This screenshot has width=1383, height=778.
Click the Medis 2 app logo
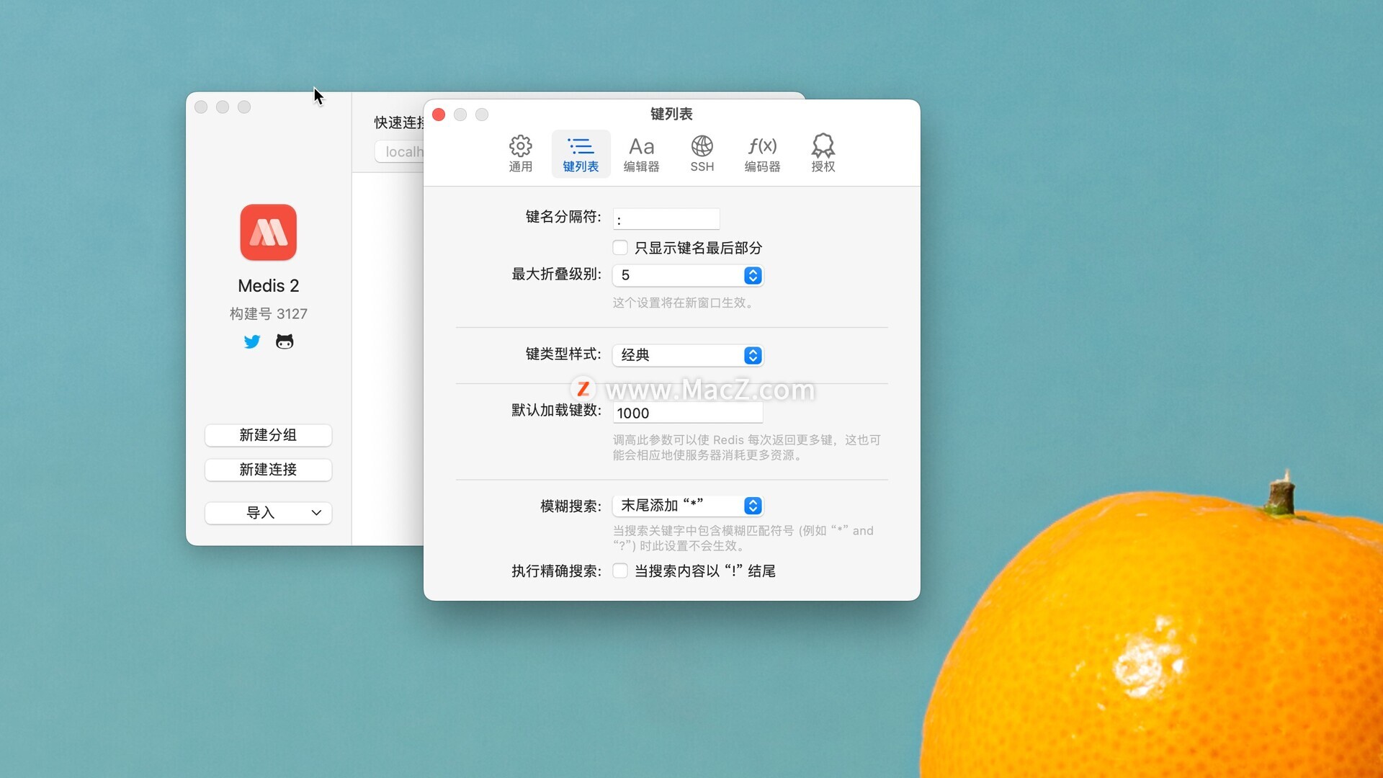click(x=268, y=232)
